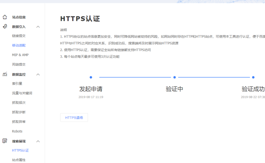Open 索引量 report
Viewport: 265px width, 163px height.
click(17, 84)
